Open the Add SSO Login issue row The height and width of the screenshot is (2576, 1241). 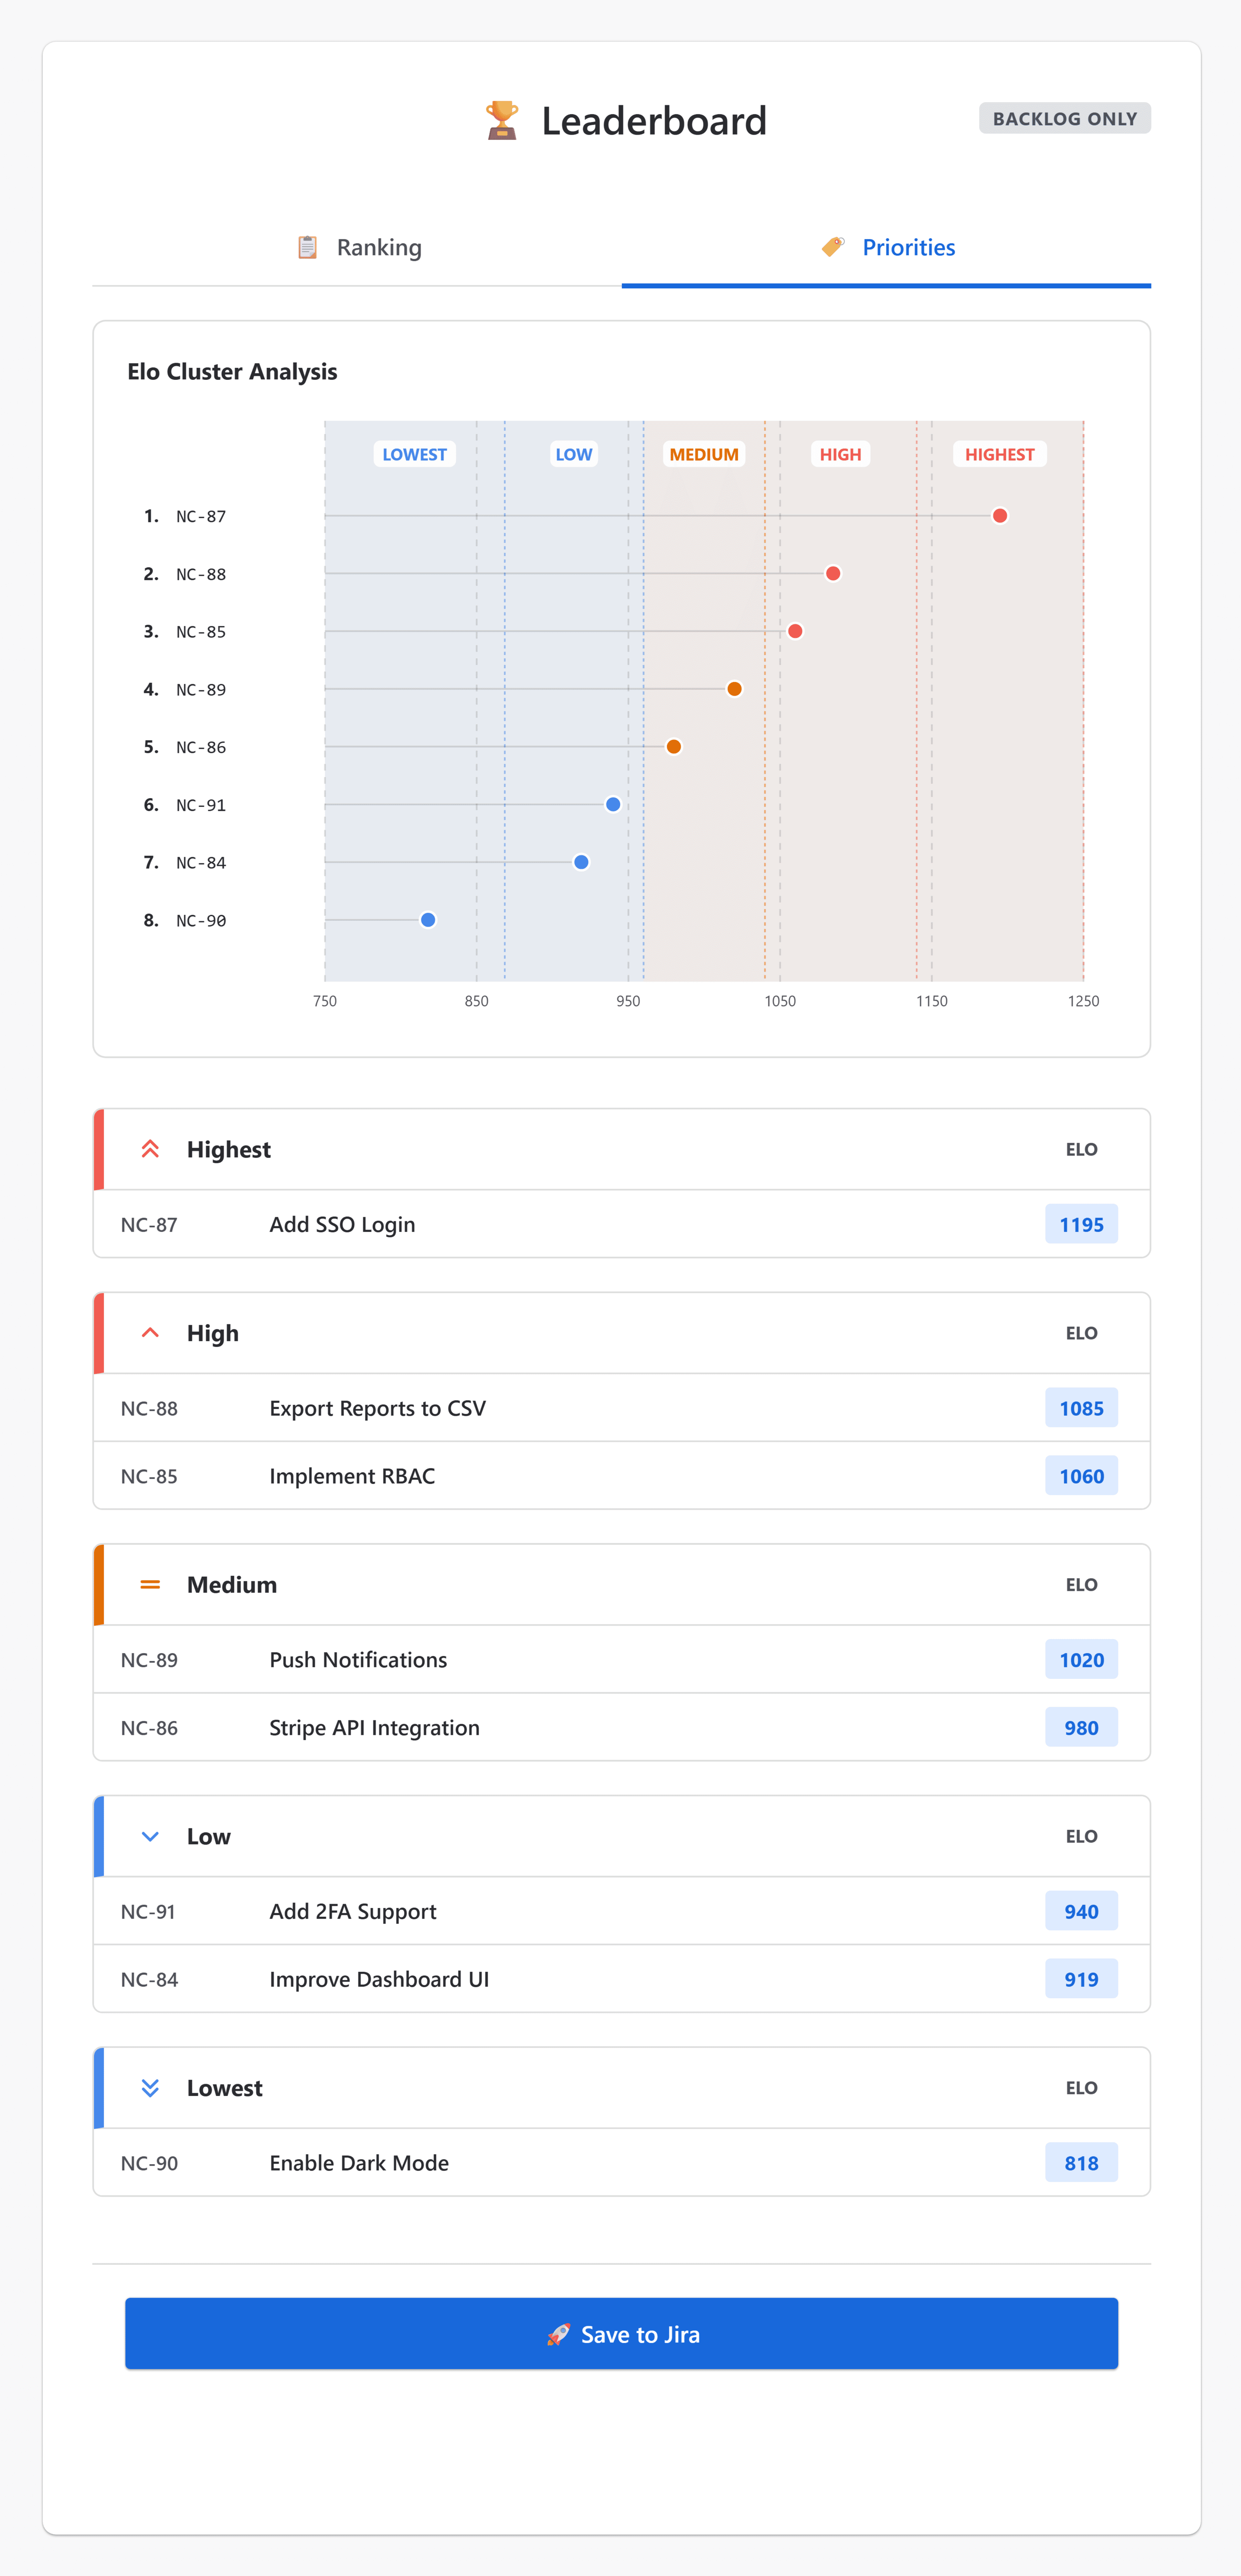(x=621, y=1224)
